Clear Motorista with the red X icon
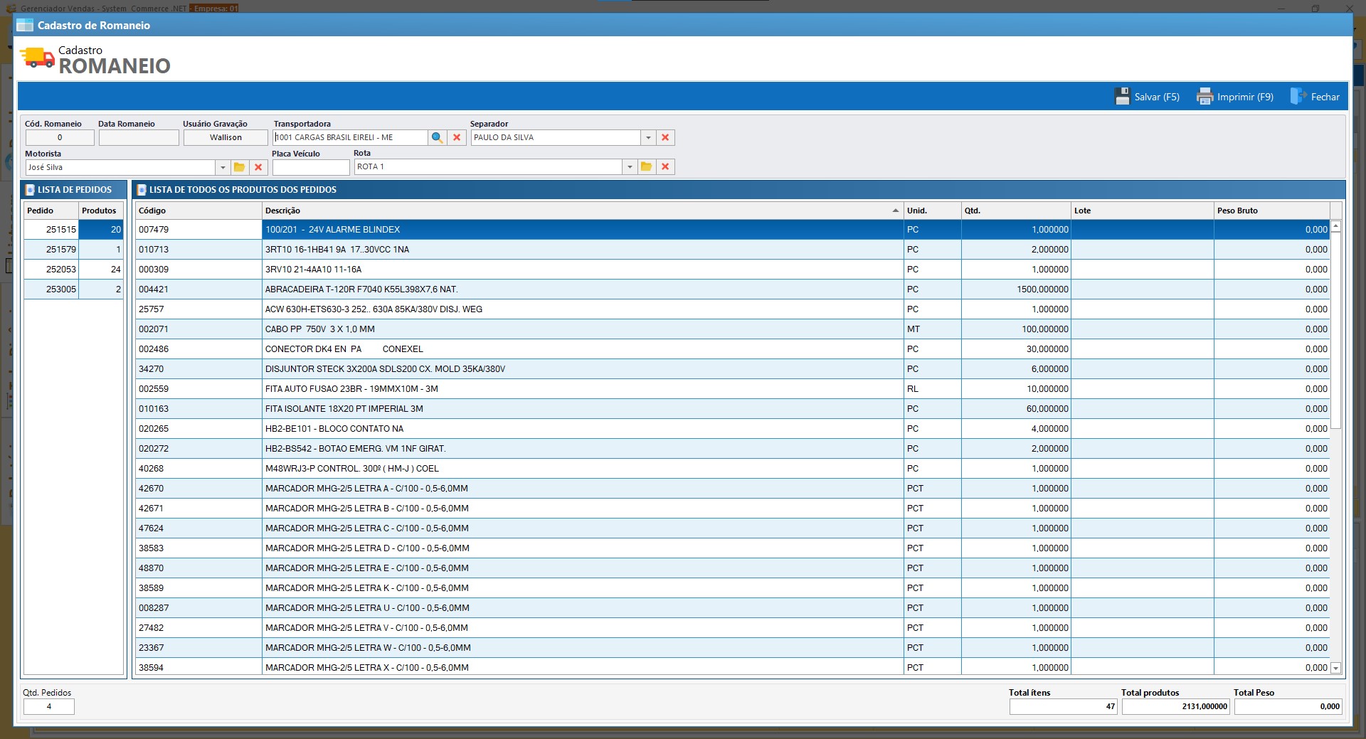Screen dimensions: 1366x739 pos(258,167)
